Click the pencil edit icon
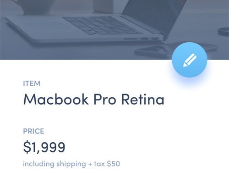The height and width of the screenshot is (188, 229). pos(190,60)
